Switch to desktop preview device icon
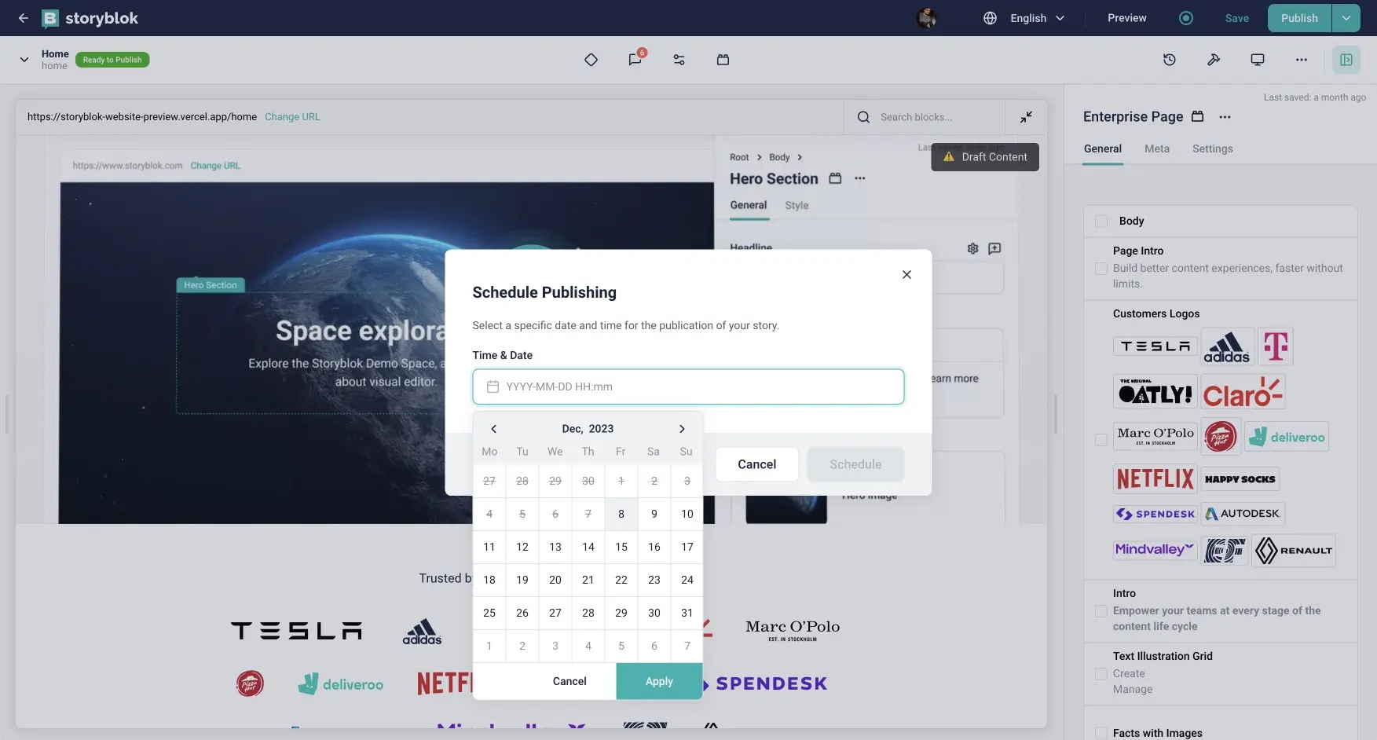The width and height of the screenshot is (1377, 740). pyautogui.click(x=1258, y=60)
